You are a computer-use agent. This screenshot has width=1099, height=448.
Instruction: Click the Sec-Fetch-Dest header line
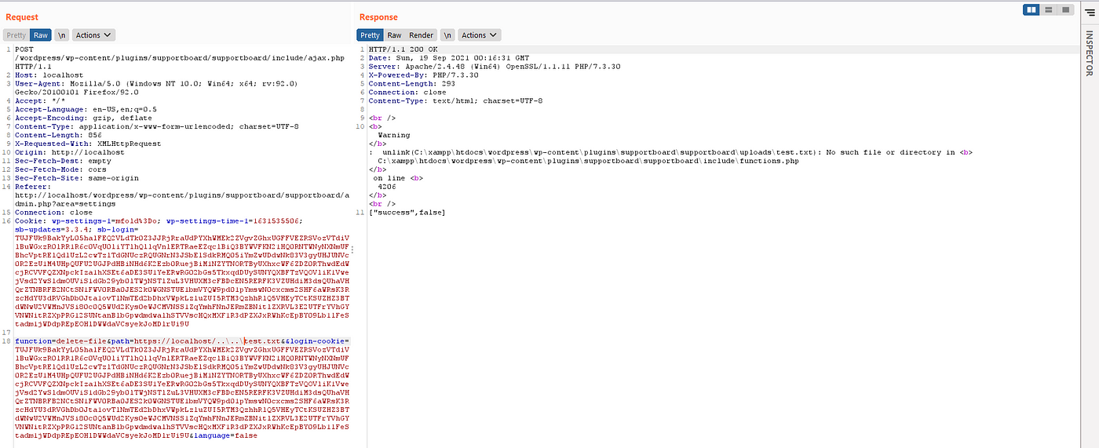point(63,161)
